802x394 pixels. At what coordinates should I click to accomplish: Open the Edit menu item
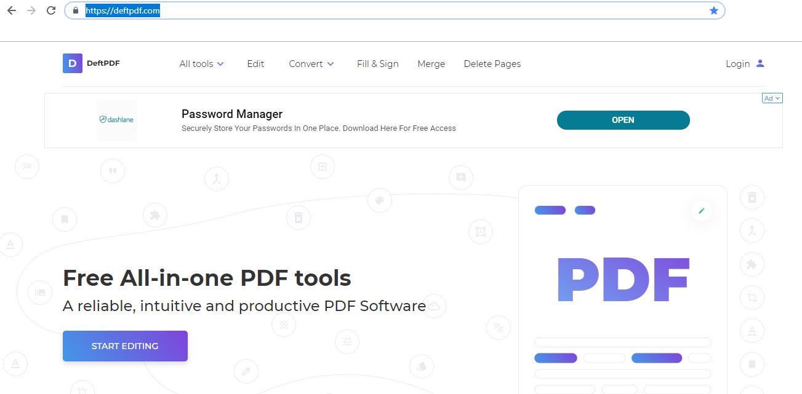click(x=255, y=63)
